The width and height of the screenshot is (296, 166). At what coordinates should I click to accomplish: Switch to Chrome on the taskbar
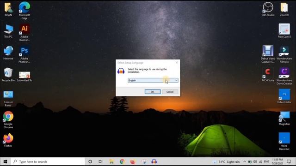click(x=122, y=162)
